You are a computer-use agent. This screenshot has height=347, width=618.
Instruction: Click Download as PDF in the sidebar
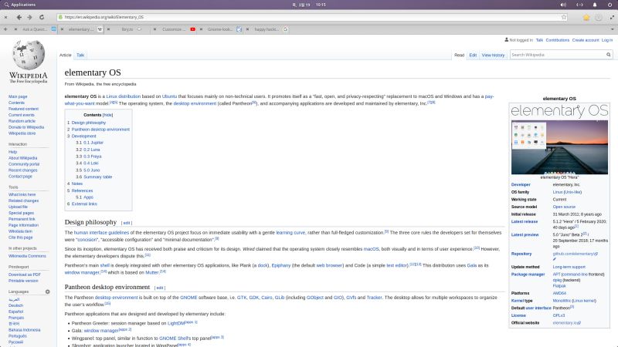click(25, 275)
